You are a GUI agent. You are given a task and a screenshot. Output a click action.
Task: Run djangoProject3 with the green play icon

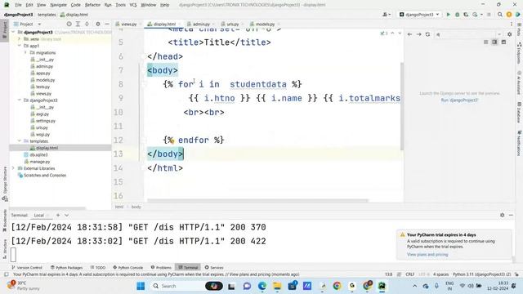click(449, 15)
